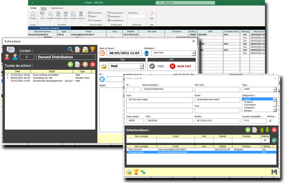Edit interlocuteur with document pencil icon
The width and height of the screenshot is (285, 183).
pos(255,130)
